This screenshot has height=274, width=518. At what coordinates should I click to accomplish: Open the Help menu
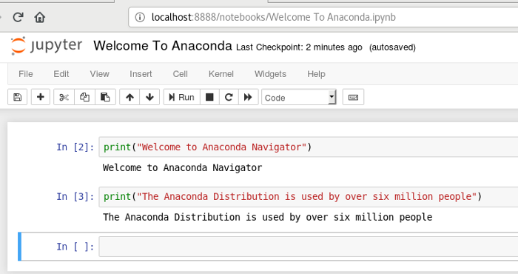(x=316, y=74)
